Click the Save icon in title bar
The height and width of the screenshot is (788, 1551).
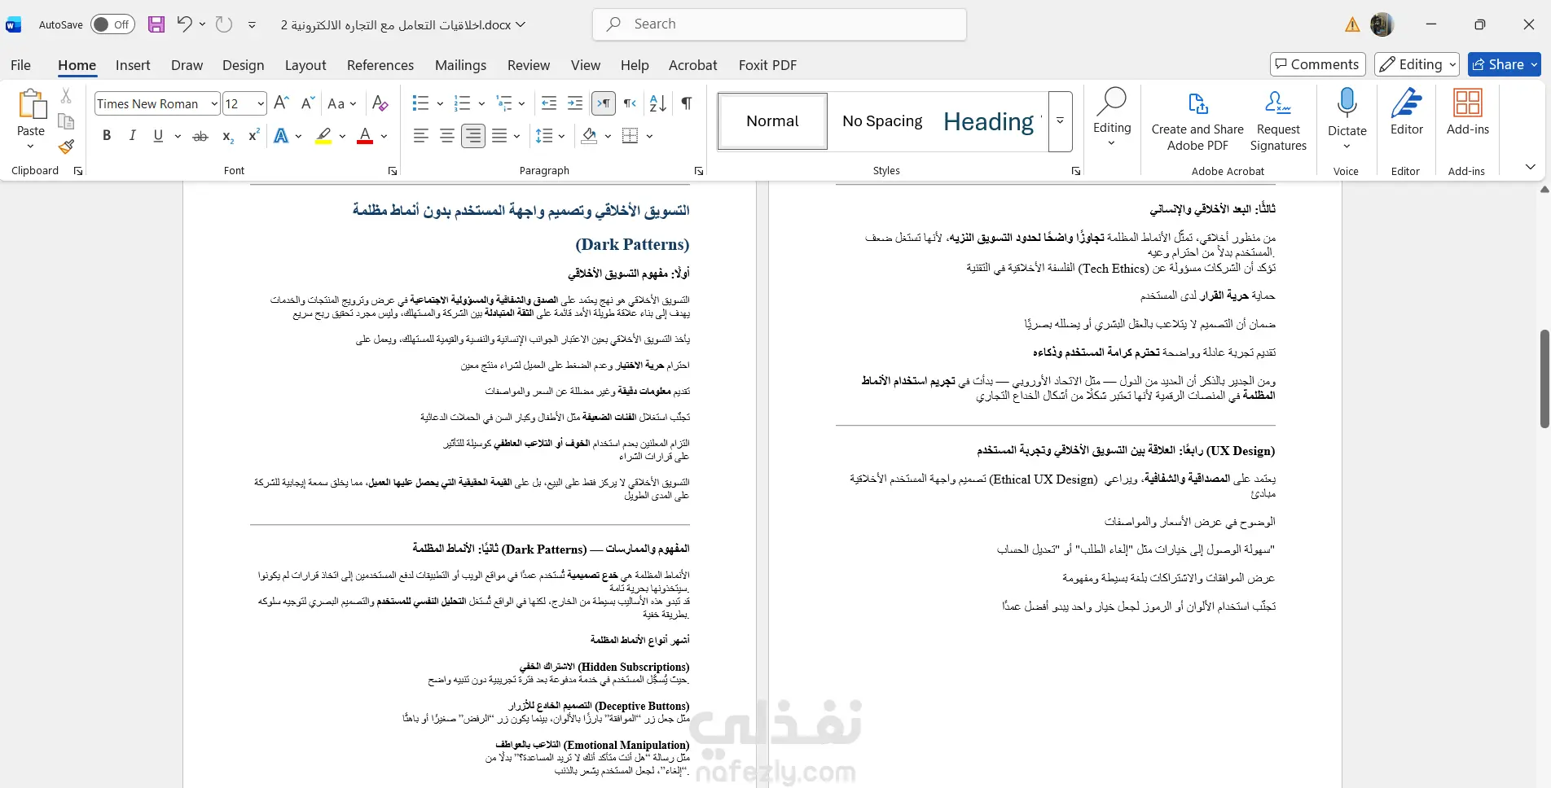pyautogui.click(x=156, y=24)
